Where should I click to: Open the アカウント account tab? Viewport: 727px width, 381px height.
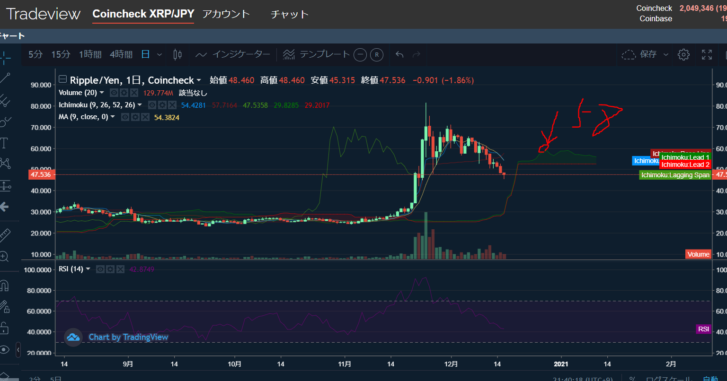226,14
